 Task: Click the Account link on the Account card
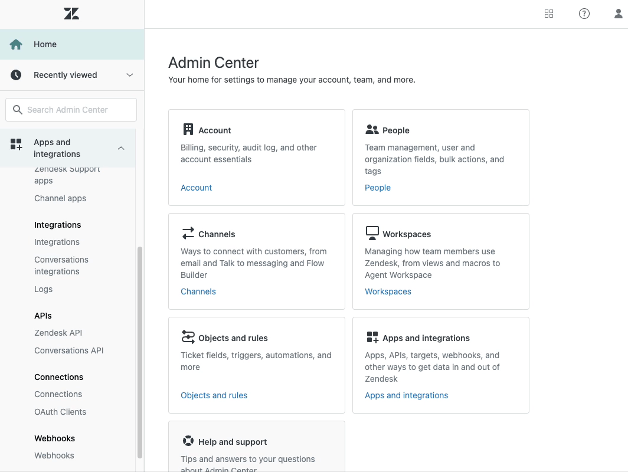point(196,187)
